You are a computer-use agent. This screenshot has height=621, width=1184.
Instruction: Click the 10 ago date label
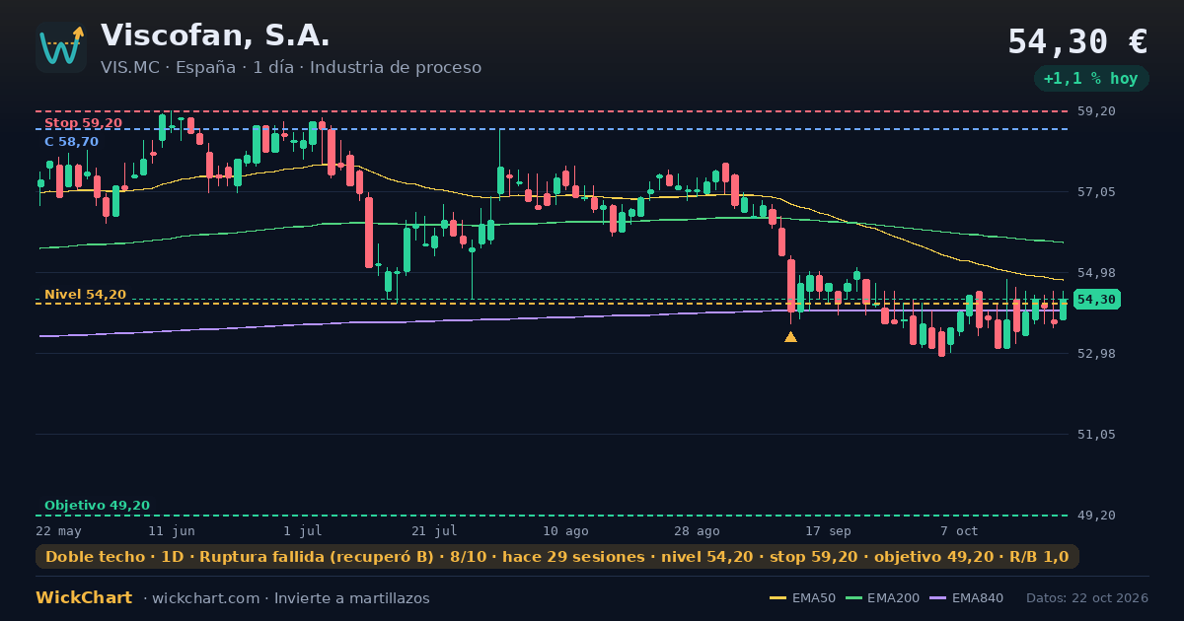point(565,530)
